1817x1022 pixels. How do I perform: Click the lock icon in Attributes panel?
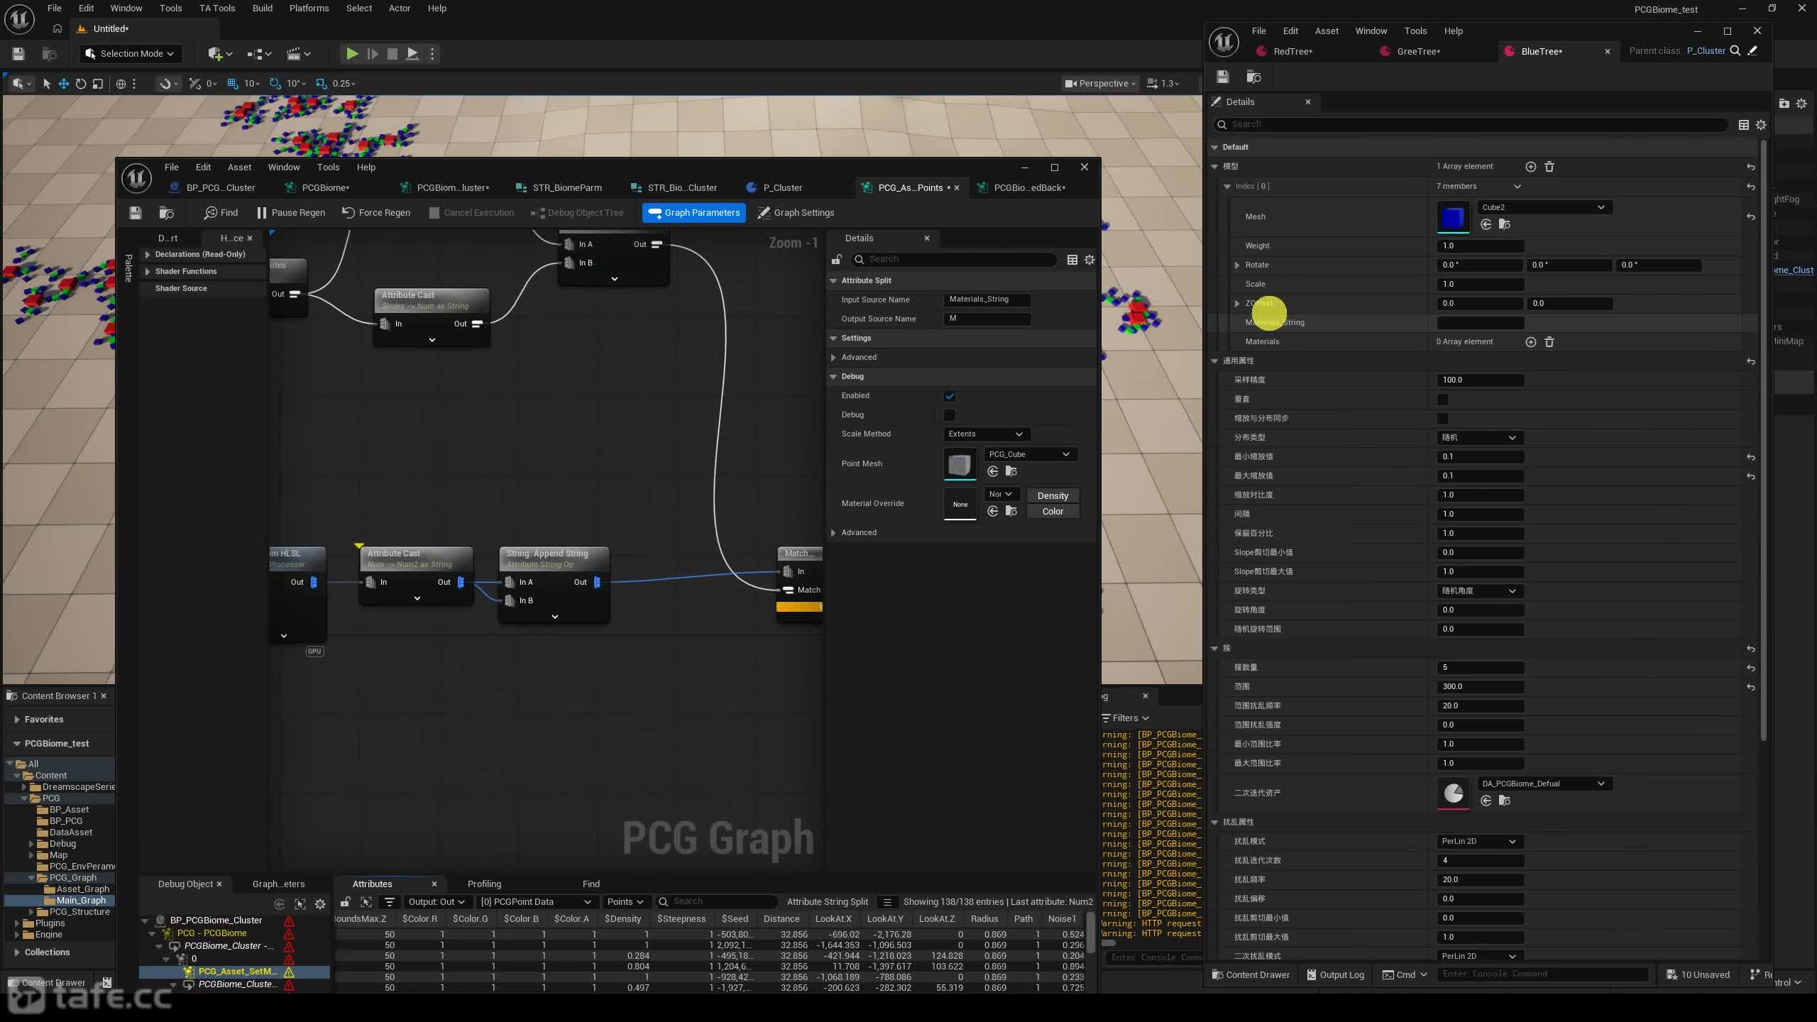coord(345,902)
